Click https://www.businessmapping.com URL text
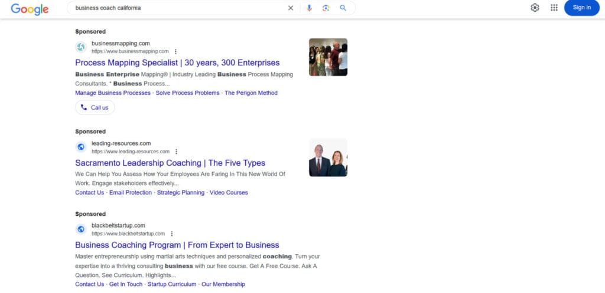This screenshot has width=605, height=293. (130, 52)
